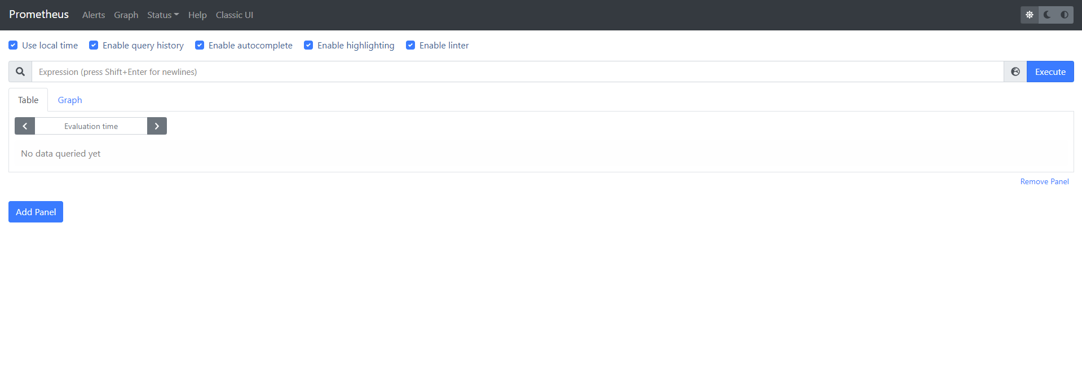Toggle the Use local time checkbox
The width and height of the screenshot is (1082, 374).
13,45
